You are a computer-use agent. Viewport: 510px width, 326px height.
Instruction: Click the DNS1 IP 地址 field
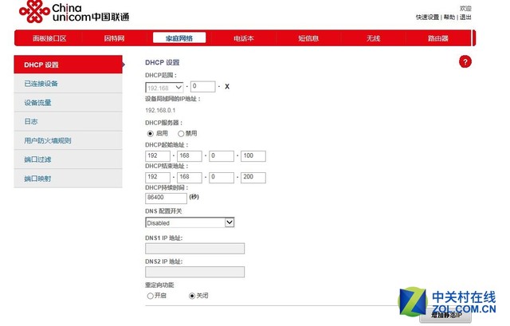(x=194, y=249)
